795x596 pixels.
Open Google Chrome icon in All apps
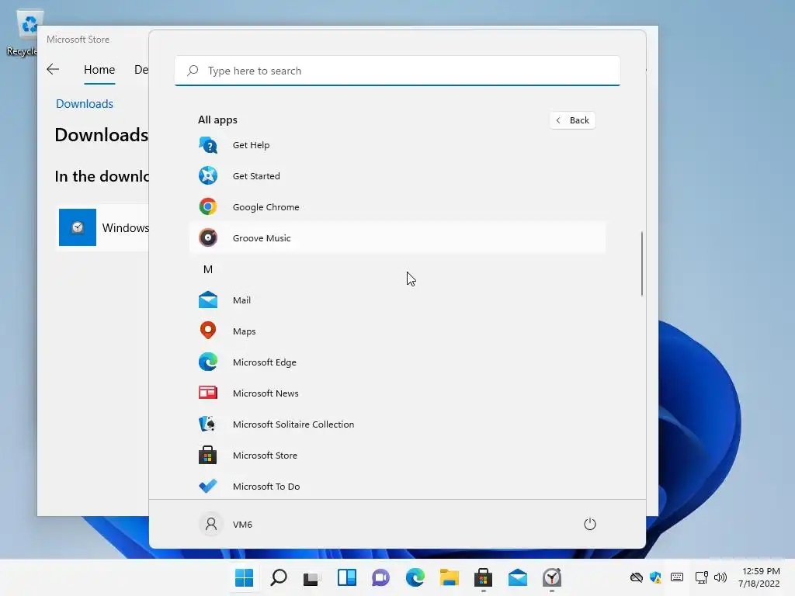208,206
